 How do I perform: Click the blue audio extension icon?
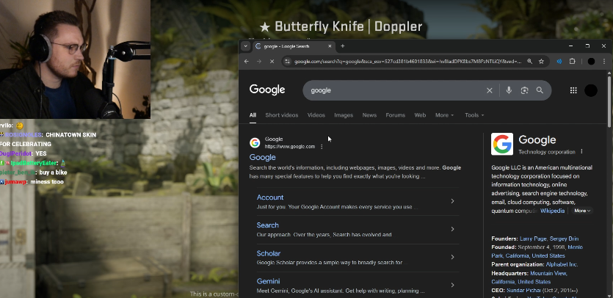pyautogui.click(x=559, y=62)
